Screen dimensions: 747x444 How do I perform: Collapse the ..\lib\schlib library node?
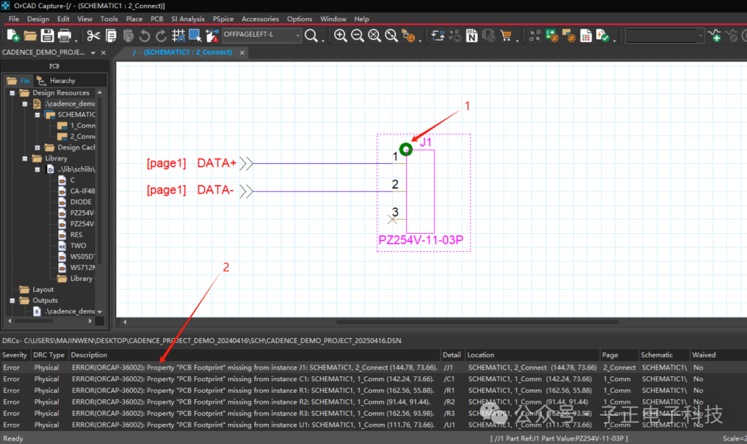pos(37,169)
